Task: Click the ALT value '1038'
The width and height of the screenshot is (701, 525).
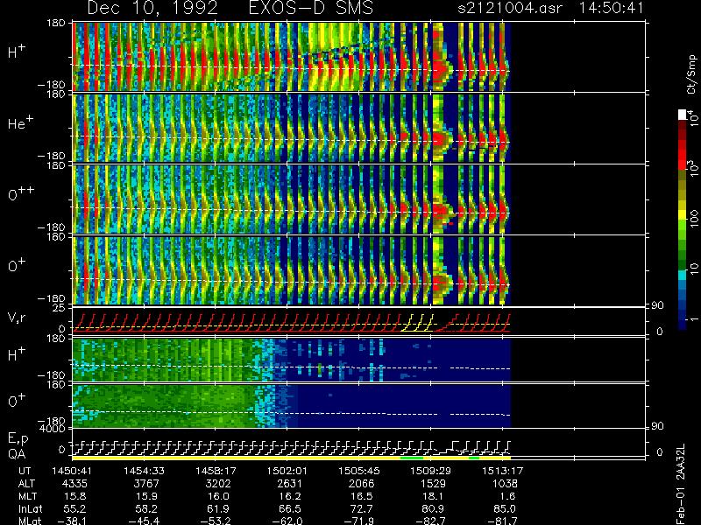Action: pyautogui.click(x=505, y=484)
